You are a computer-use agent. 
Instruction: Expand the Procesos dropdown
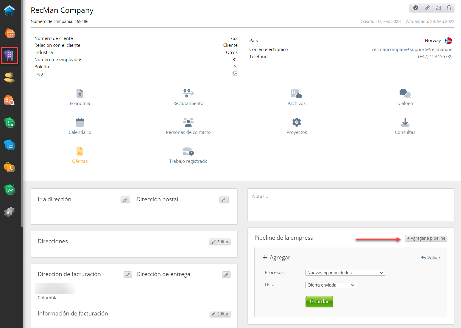(345, 273)
